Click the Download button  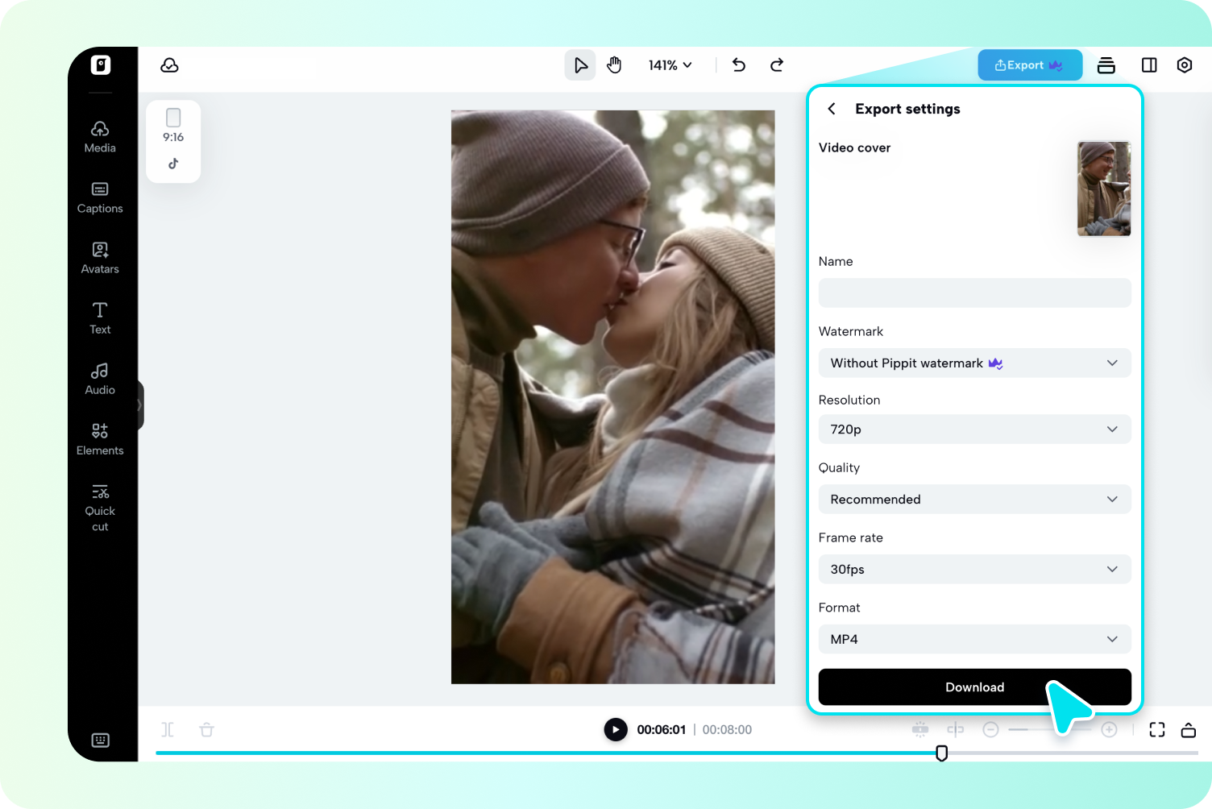(x=974, y=687)
